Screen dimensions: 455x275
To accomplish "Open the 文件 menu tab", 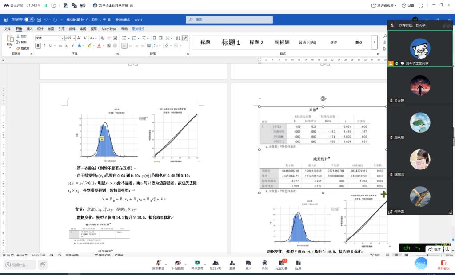I will (x=7, y=29).
